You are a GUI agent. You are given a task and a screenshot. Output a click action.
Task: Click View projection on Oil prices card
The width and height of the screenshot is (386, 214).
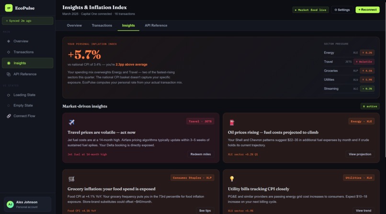tap(360, 154)
